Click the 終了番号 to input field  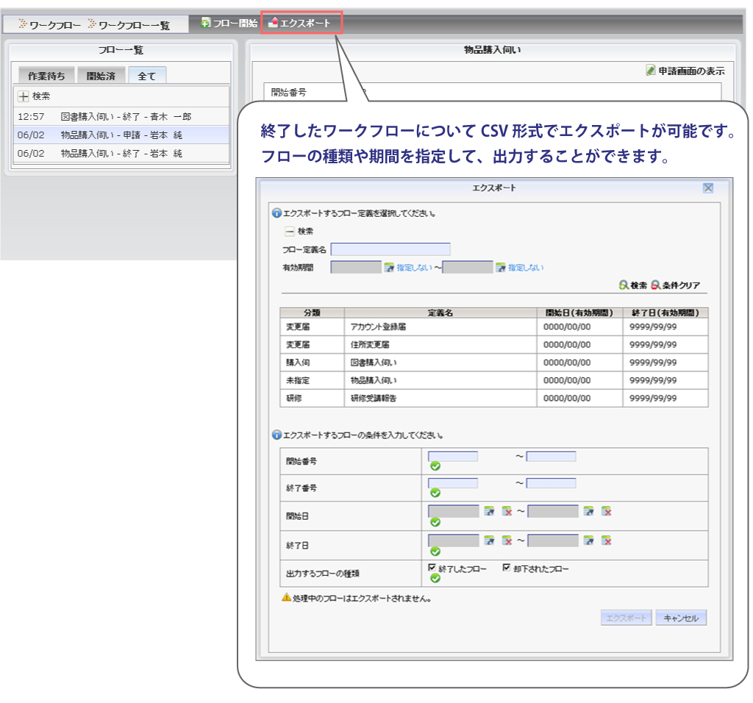coord(551,483)
